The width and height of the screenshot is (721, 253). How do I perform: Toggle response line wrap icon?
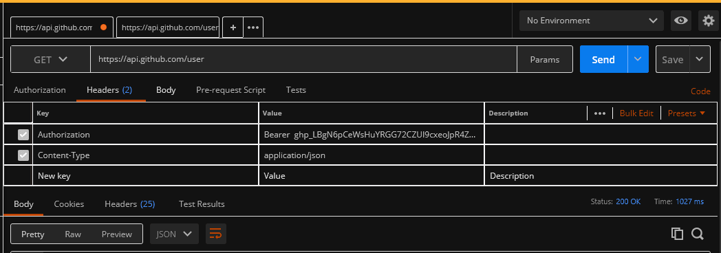(215, 234)
